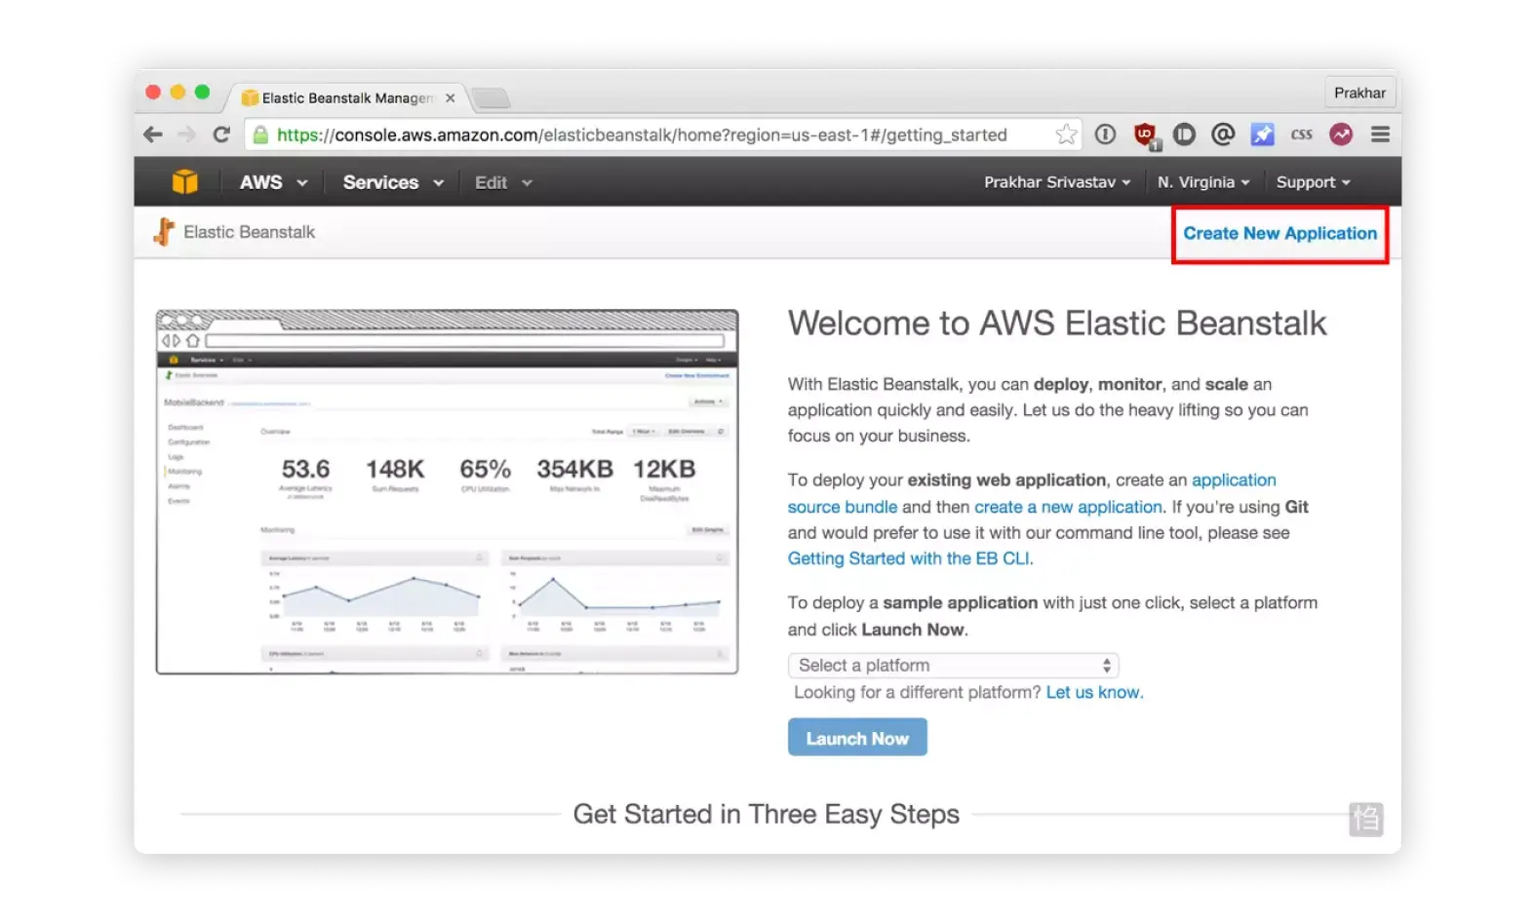Open Getting Started with the EB CLI link
The image size is (1536, 922).
[909, 558]
